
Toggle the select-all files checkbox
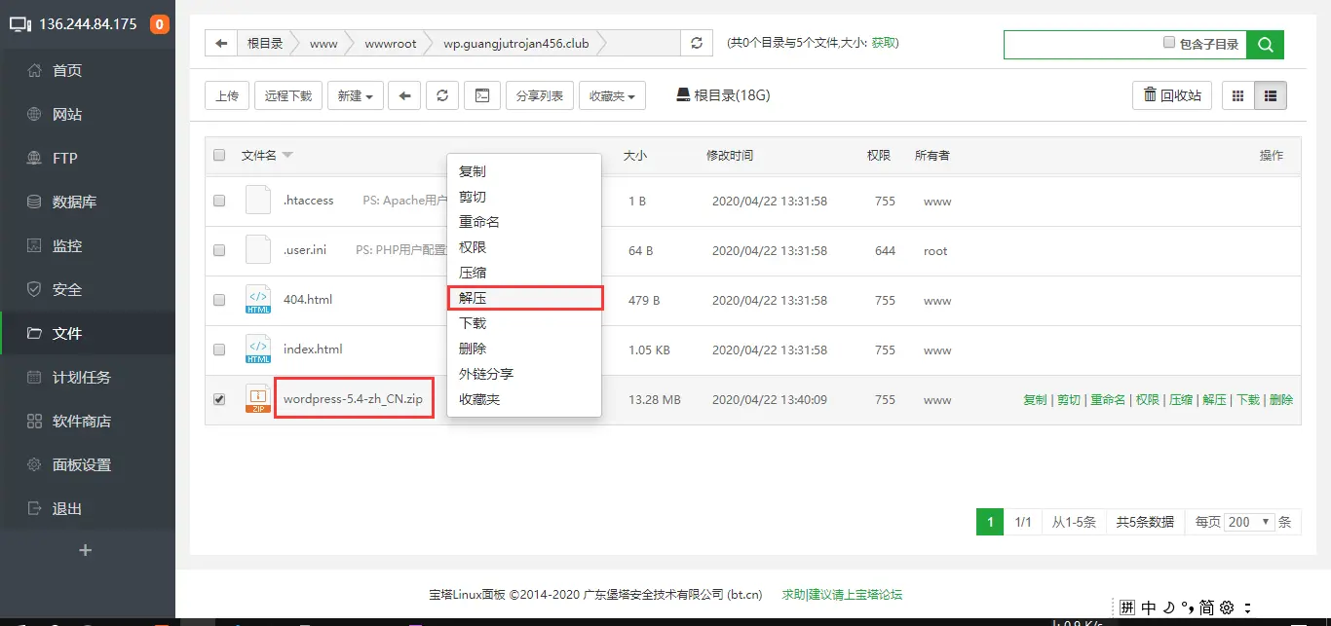[x=219, y=155]
